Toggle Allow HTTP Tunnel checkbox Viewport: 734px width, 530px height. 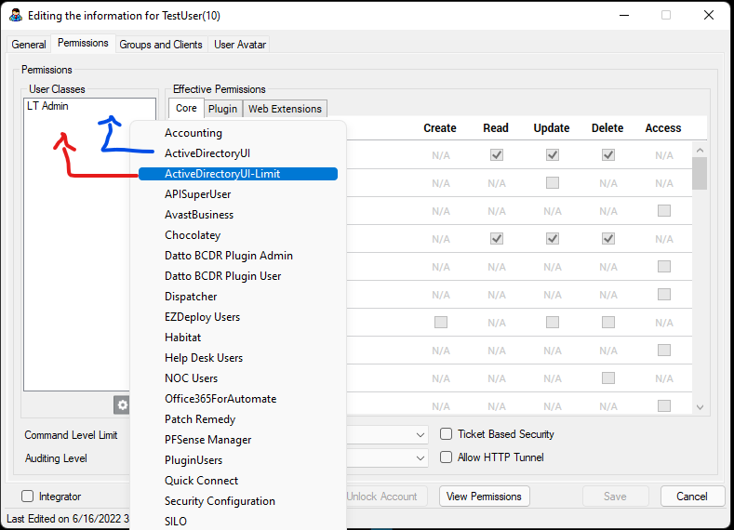point(447,457)
